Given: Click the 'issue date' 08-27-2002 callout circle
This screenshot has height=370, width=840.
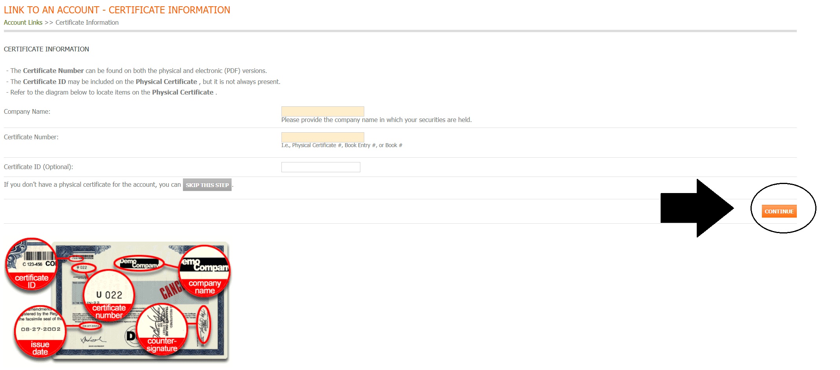Looking at the screenshot, I should [40, 331].
